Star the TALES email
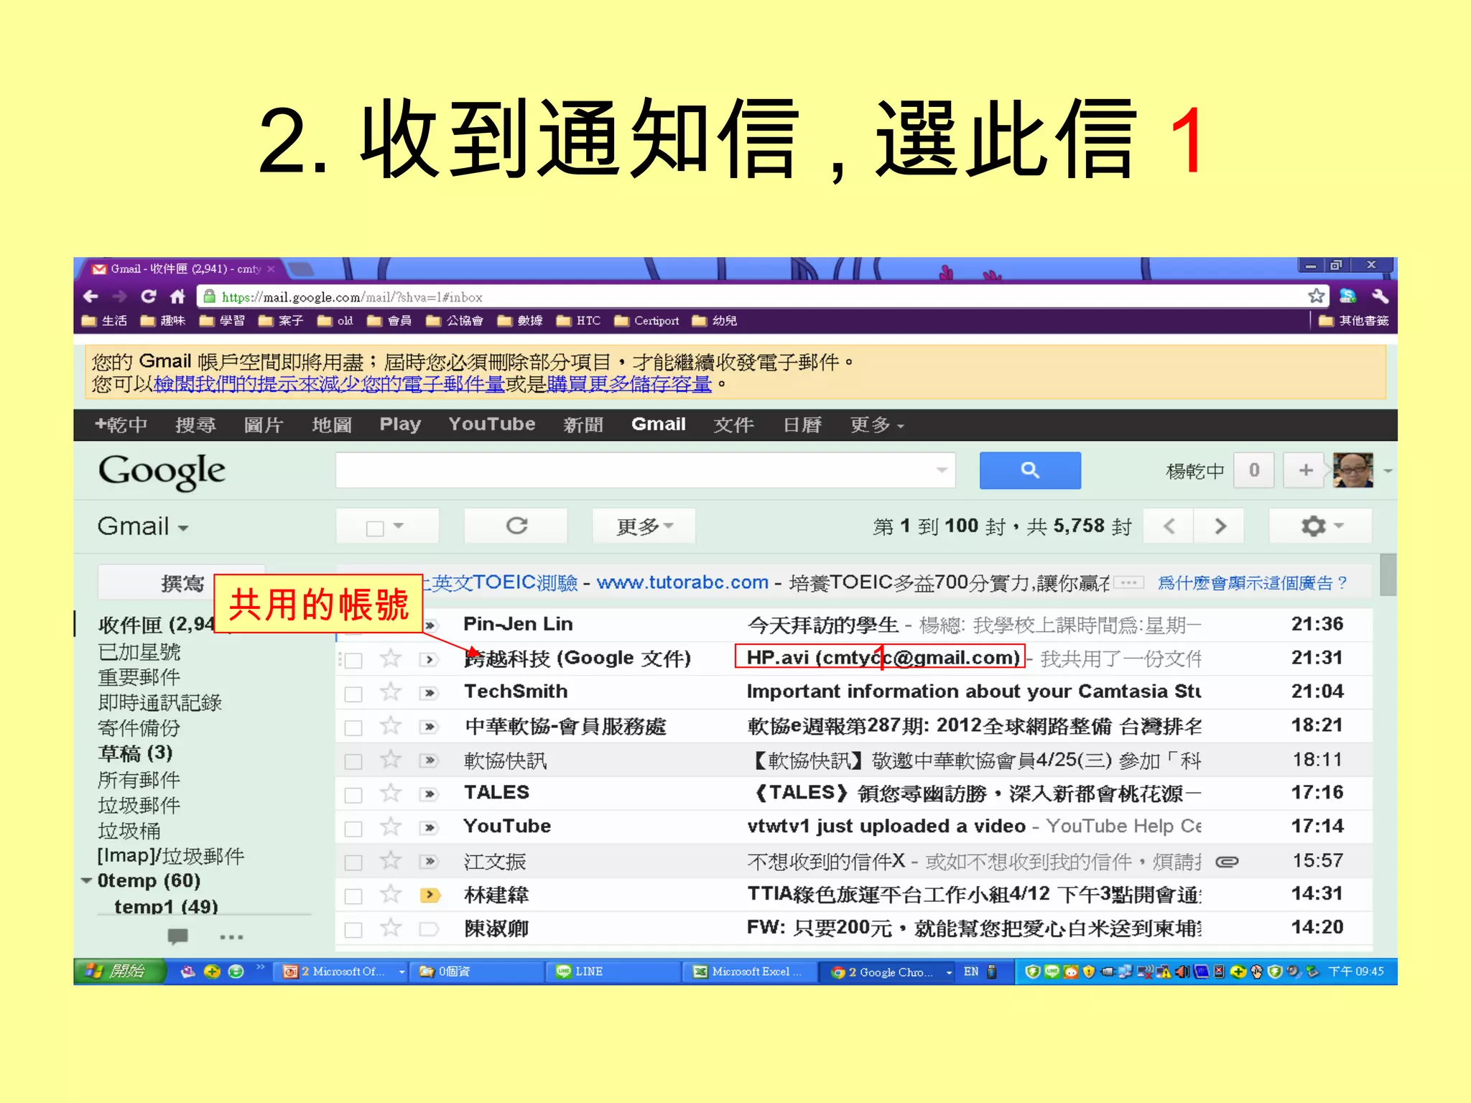This screenshot has width=1471, height=1103. (x=391, y=793)
